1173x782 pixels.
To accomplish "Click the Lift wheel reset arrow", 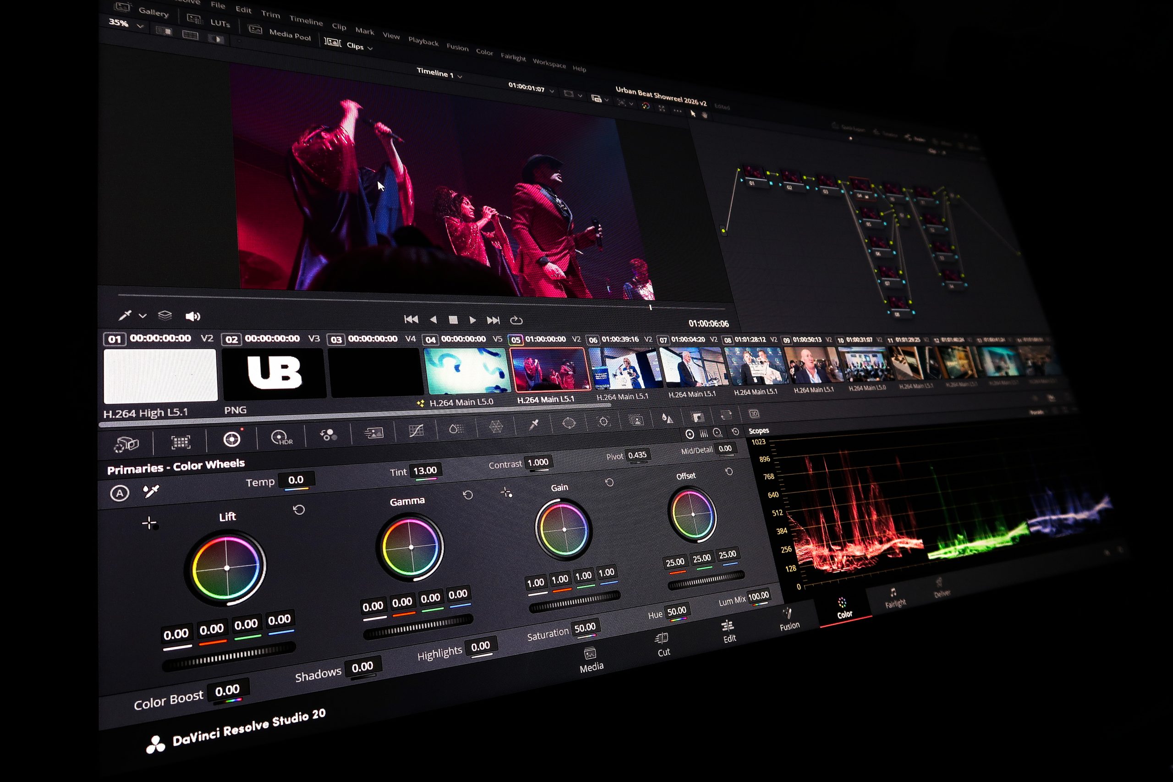I will tap(299, 510).
